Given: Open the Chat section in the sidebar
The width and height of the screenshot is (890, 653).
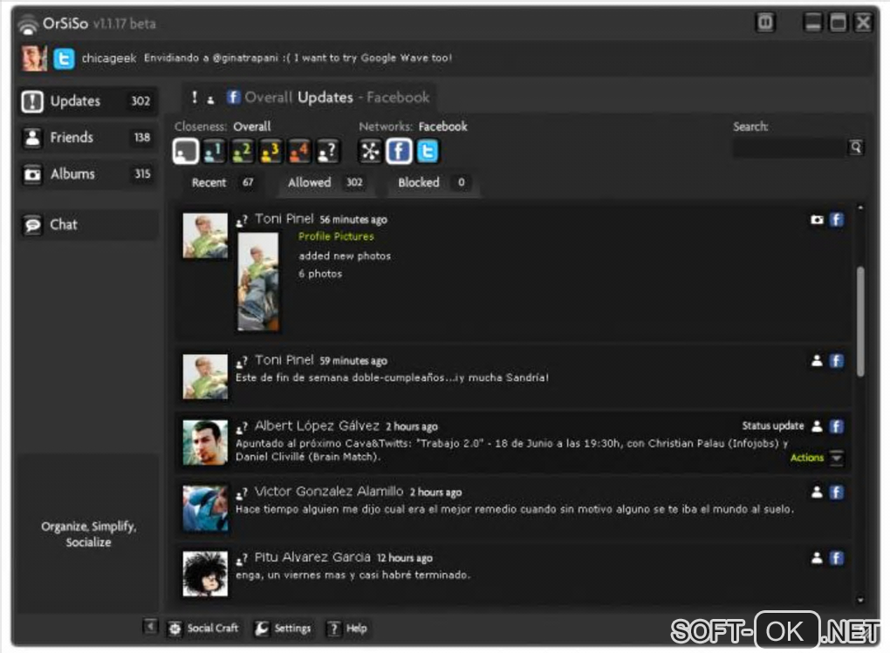Looking at the screenshot, I should pyautogui.click(x=88, y=225).
